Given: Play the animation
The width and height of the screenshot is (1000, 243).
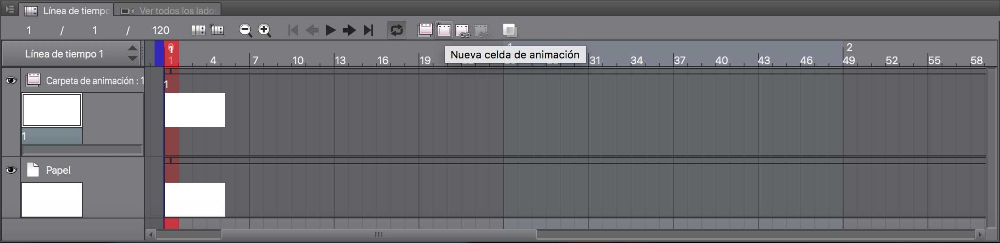Looking at the screenshot, I should (x=330, y=30).
